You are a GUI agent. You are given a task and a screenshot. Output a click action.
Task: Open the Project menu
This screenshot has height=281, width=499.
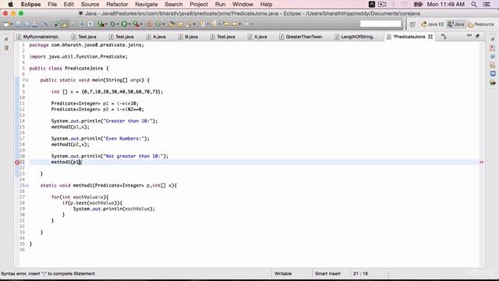[x=199, y=4]
